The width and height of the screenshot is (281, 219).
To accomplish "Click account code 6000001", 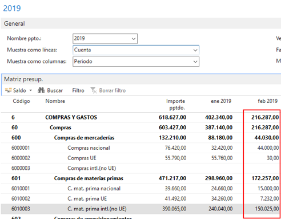I will pyautogui.click(x=21, y=148).
